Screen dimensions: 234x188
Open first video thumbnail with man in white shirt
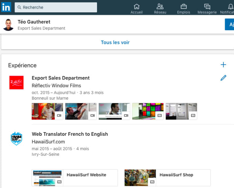click(x=47, y=111)
